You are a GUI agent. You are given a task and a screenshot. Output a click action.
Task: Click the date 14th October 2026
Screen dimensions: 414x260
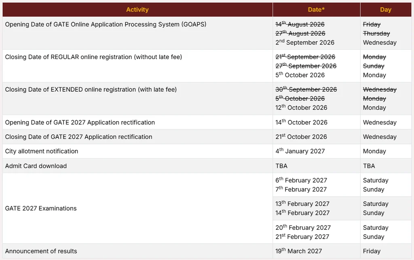pos(301,122)
